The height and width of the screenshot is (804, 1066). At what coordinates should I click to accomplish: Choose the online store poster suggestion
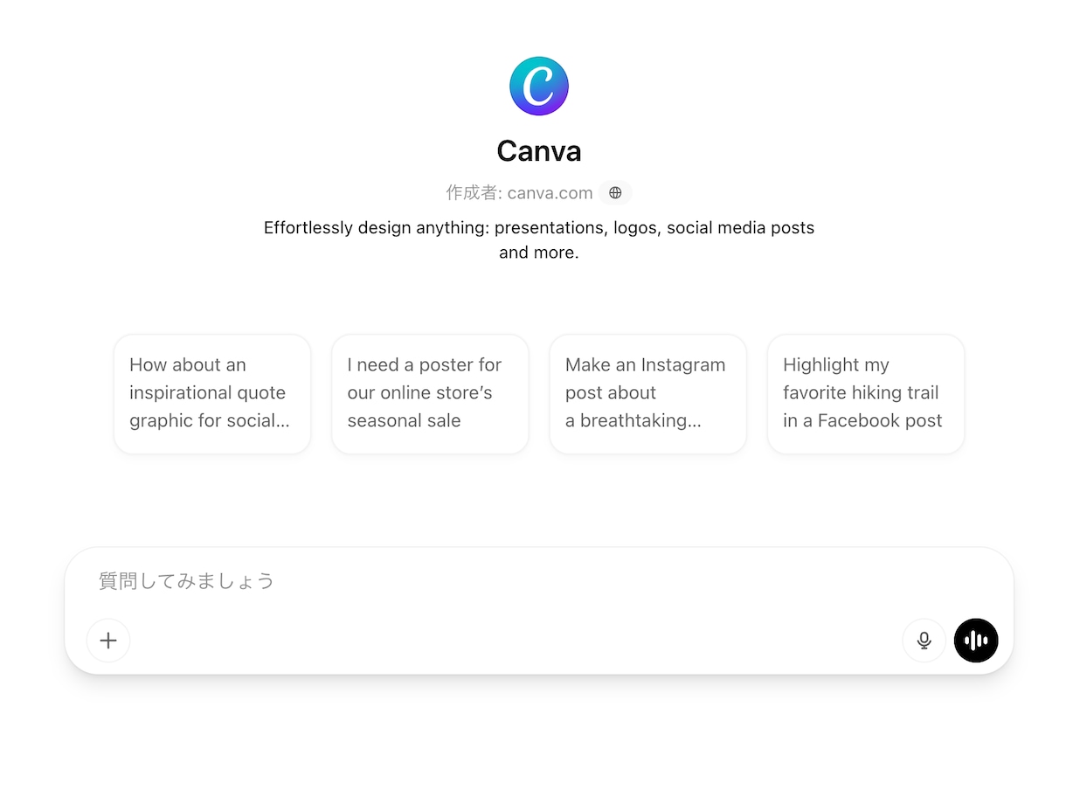coord(430,394)
